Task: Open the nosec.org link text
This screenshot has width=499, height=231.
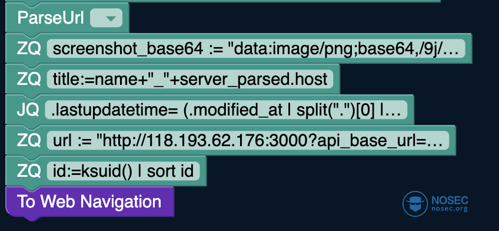Action: point(450,209)
